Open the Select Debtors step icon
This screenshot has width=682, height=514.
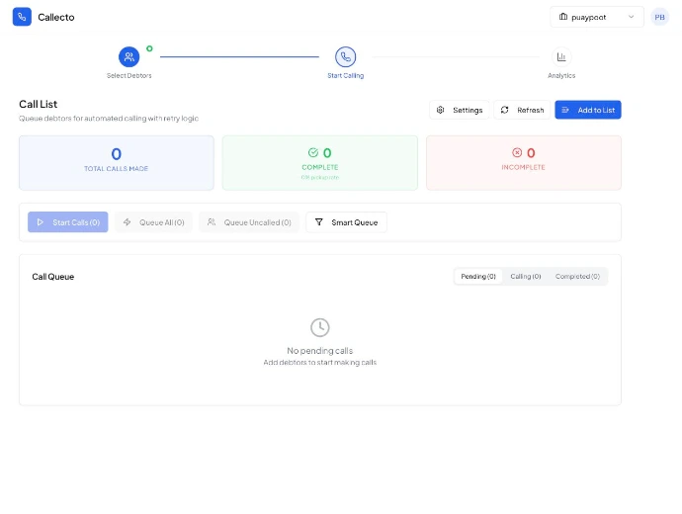click(128, 56)
